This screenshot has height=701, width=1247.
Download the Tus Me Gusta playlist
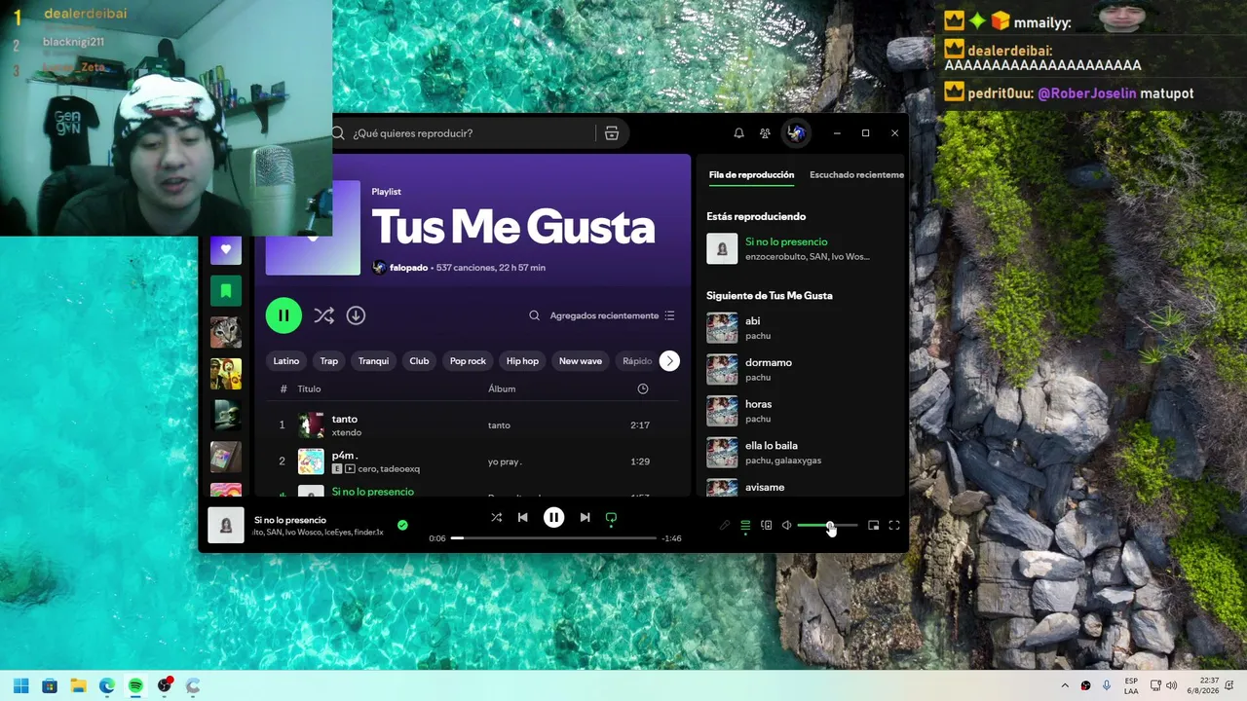(x=356, y=315)
